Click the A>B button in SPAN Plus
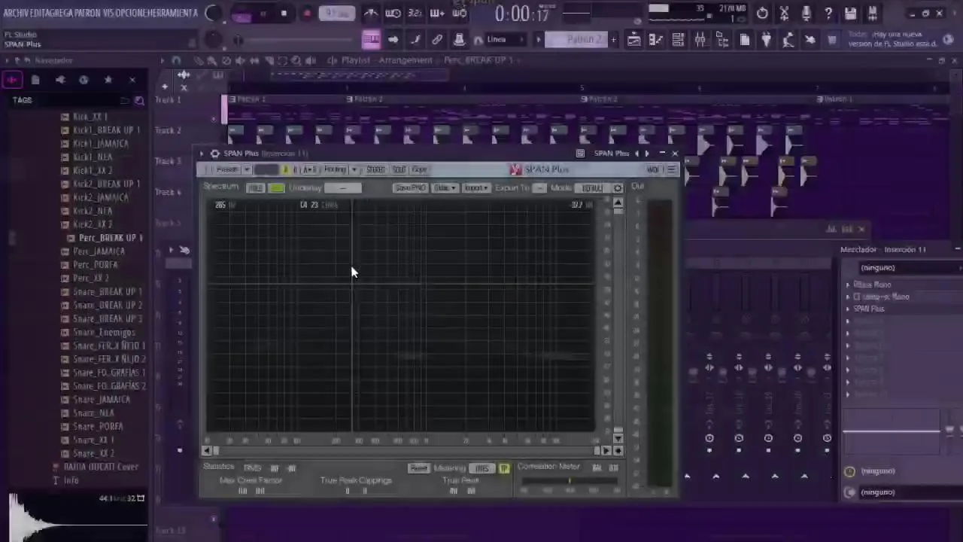Viewport: 963px width, 542px height. click(310, 170)
